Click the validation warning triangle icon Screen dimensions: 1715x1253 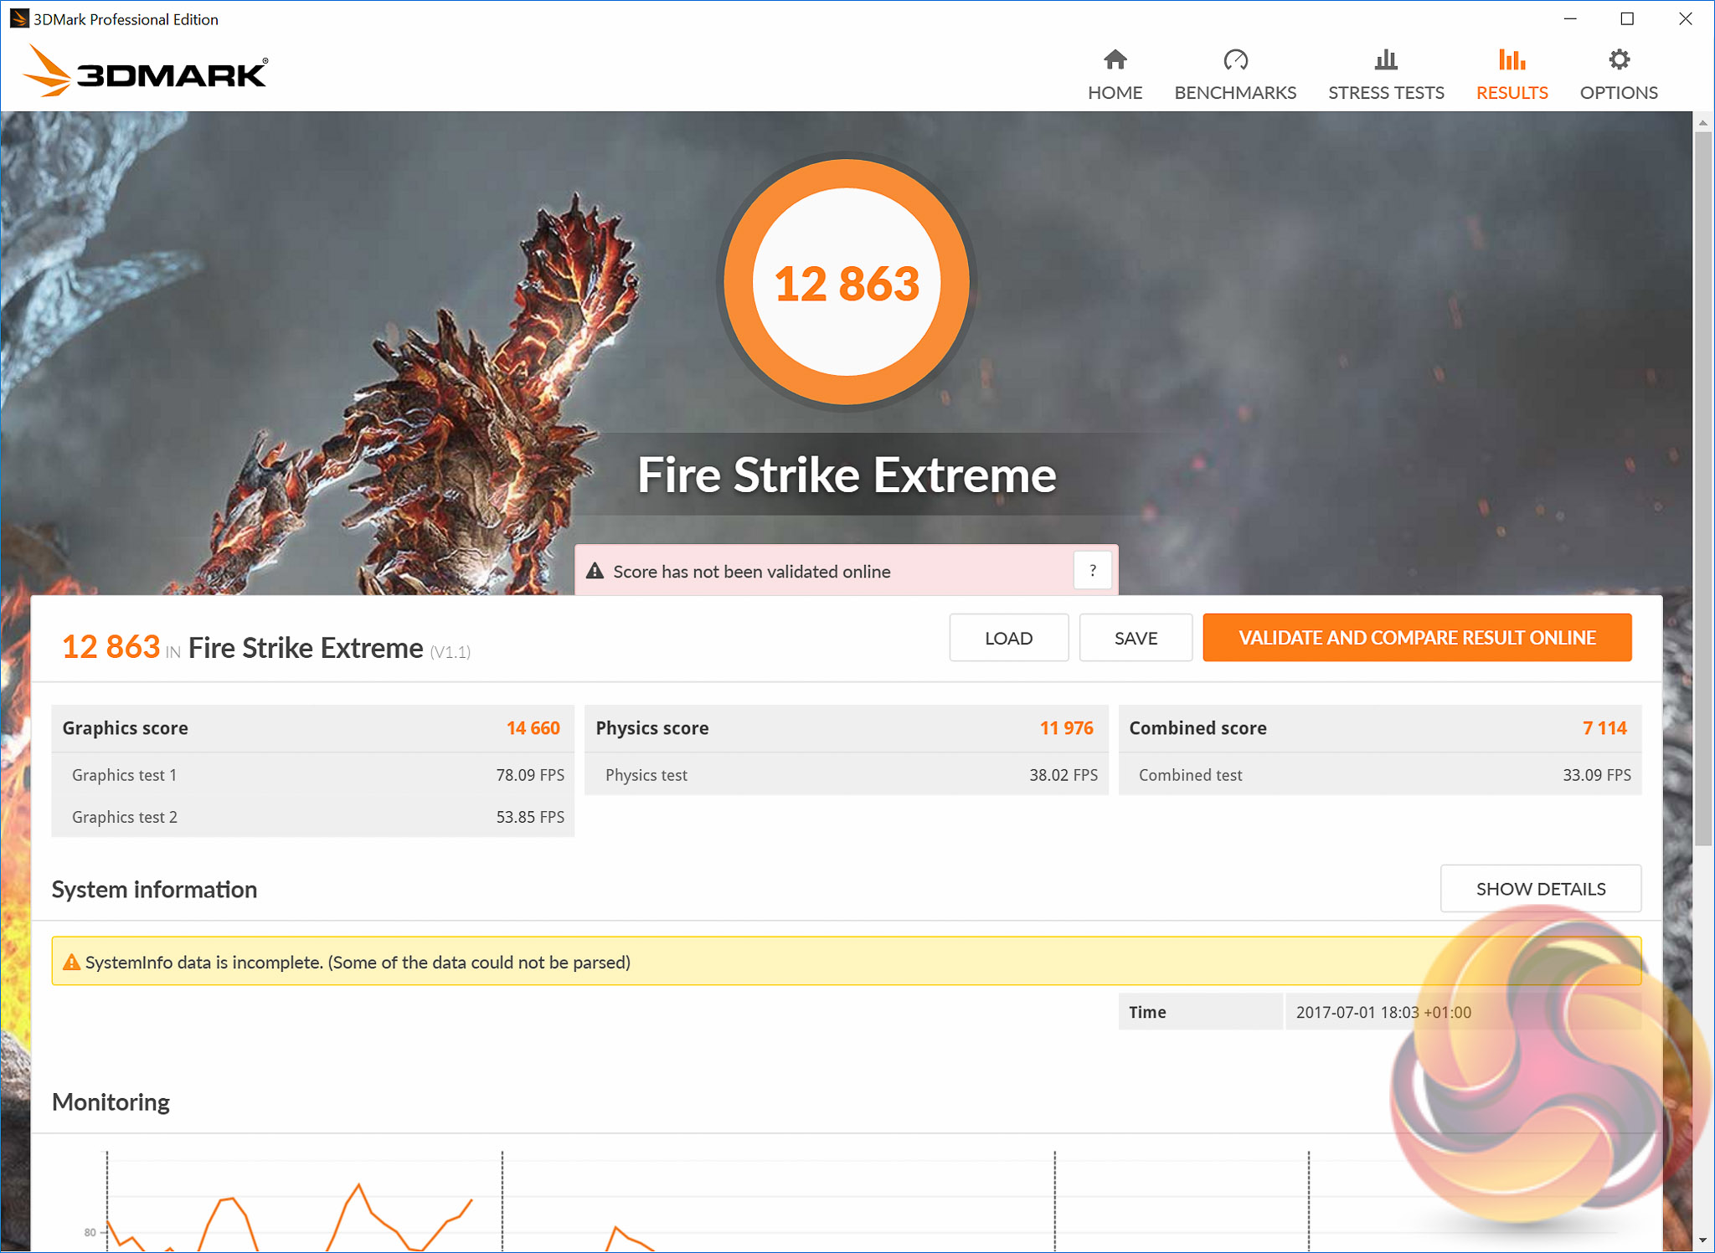click(x=595, y=571)
